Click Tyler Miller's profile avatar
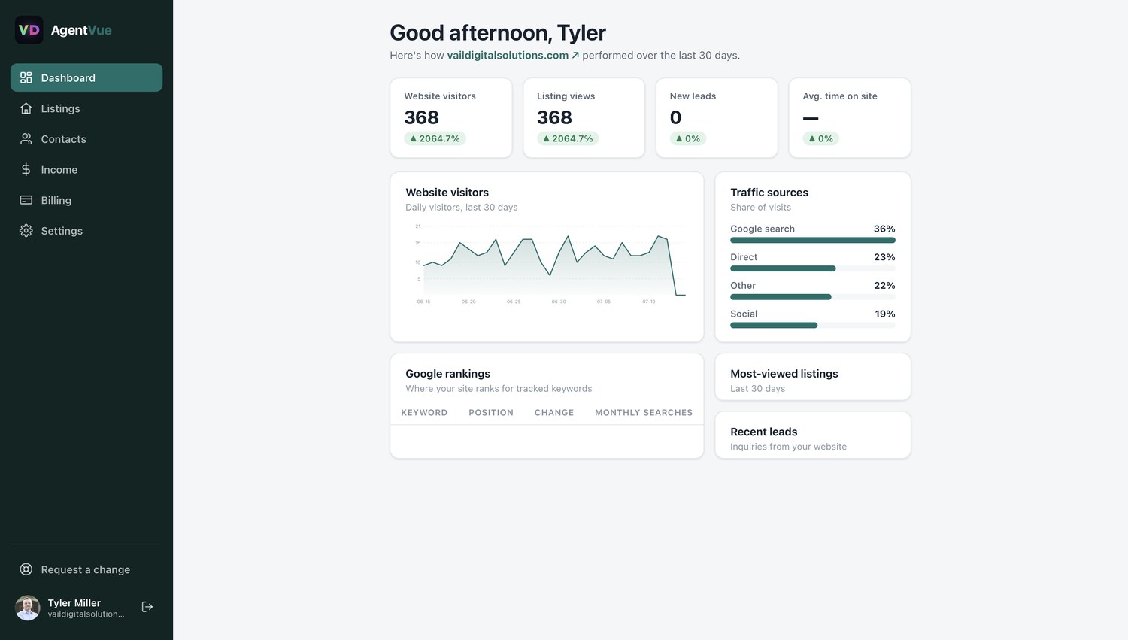This screenshot has height=640, width=1128. pyautogui.click(x=28, y=608)
